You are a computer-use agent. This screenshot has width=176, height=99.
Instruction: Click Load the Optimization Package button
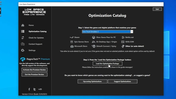click(107, 64)
